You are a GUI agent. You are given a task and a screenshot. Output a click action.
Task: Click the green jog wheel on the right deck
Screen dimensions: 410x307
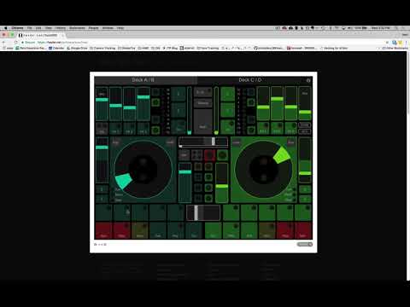point(263,170)
